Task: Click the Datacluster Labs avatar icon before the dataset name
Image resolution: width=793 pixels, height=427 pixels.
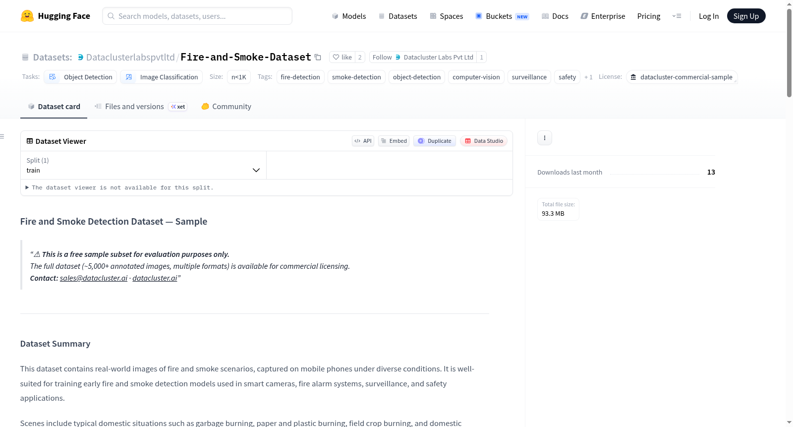Action: [x=80, y=57]
